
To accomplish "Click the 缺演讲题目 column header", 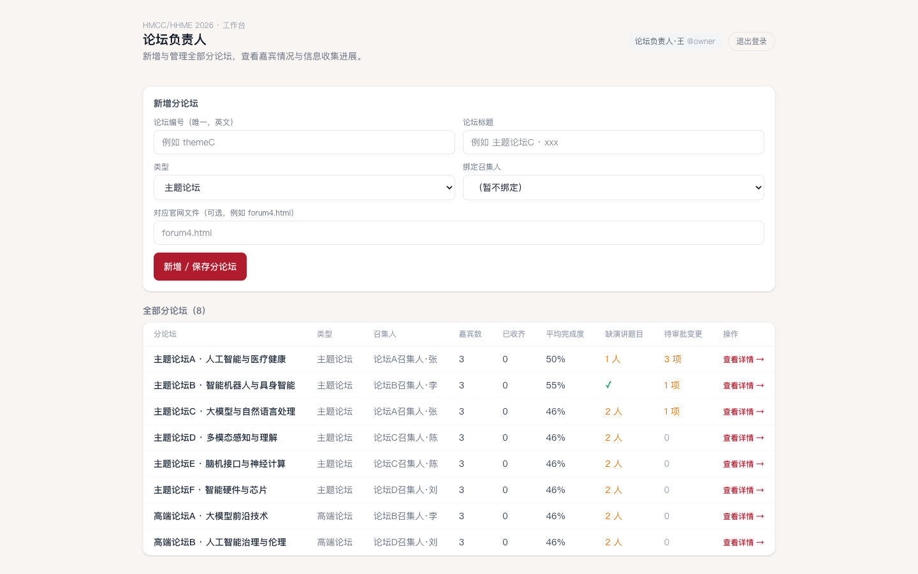I will pyautogui.click(x=624, y=334).
